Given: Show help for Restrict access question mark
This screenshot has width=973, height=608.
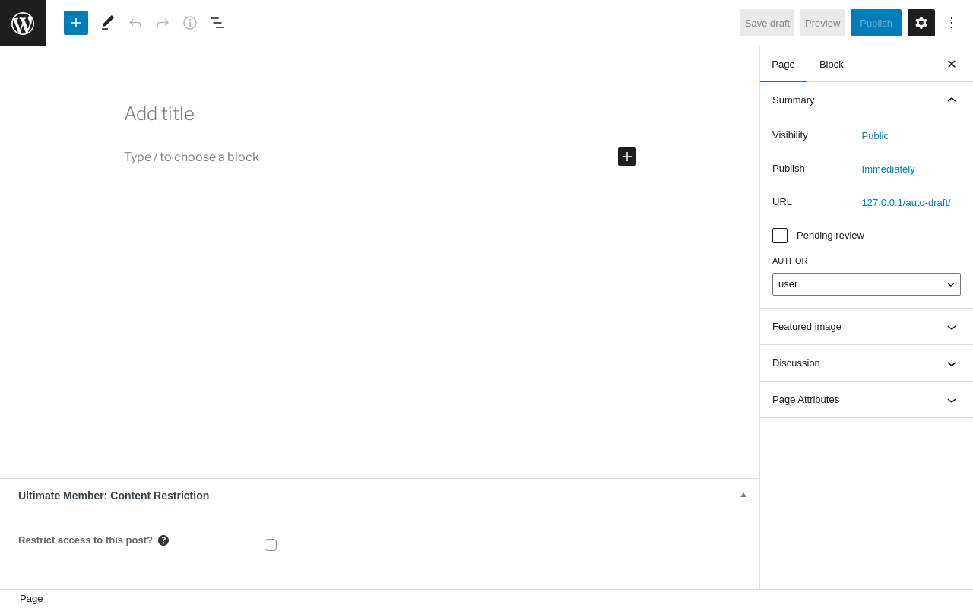Looking at the screenshot, I should click(163, 540).
